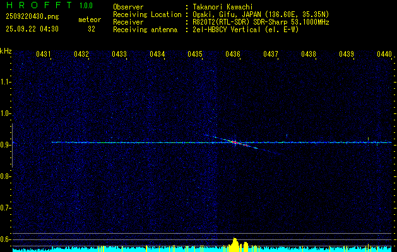Click the 0439 time marker
This screenshot has width=397, height=252.
(x=347, y=54)
